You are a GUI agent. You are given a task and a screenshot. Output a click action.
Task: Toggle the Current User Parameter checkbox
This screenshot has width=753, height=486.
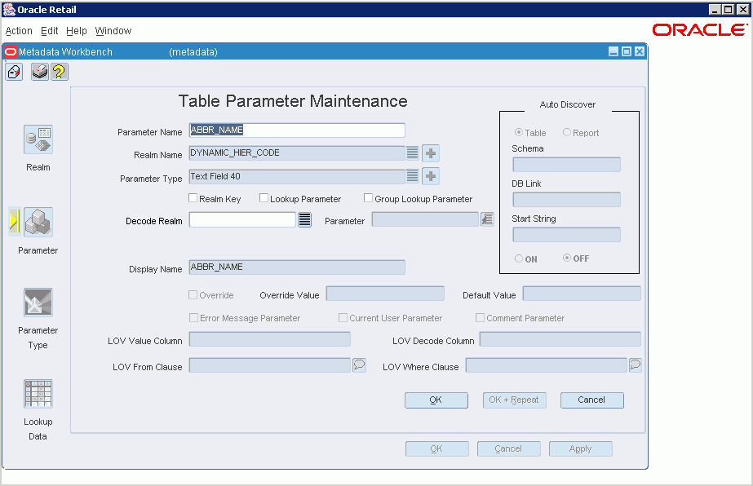click(343, 317)
